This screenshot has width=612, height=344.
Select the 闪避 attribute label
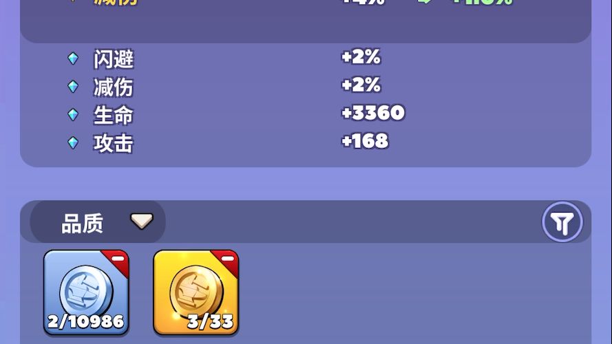point(114,59)
